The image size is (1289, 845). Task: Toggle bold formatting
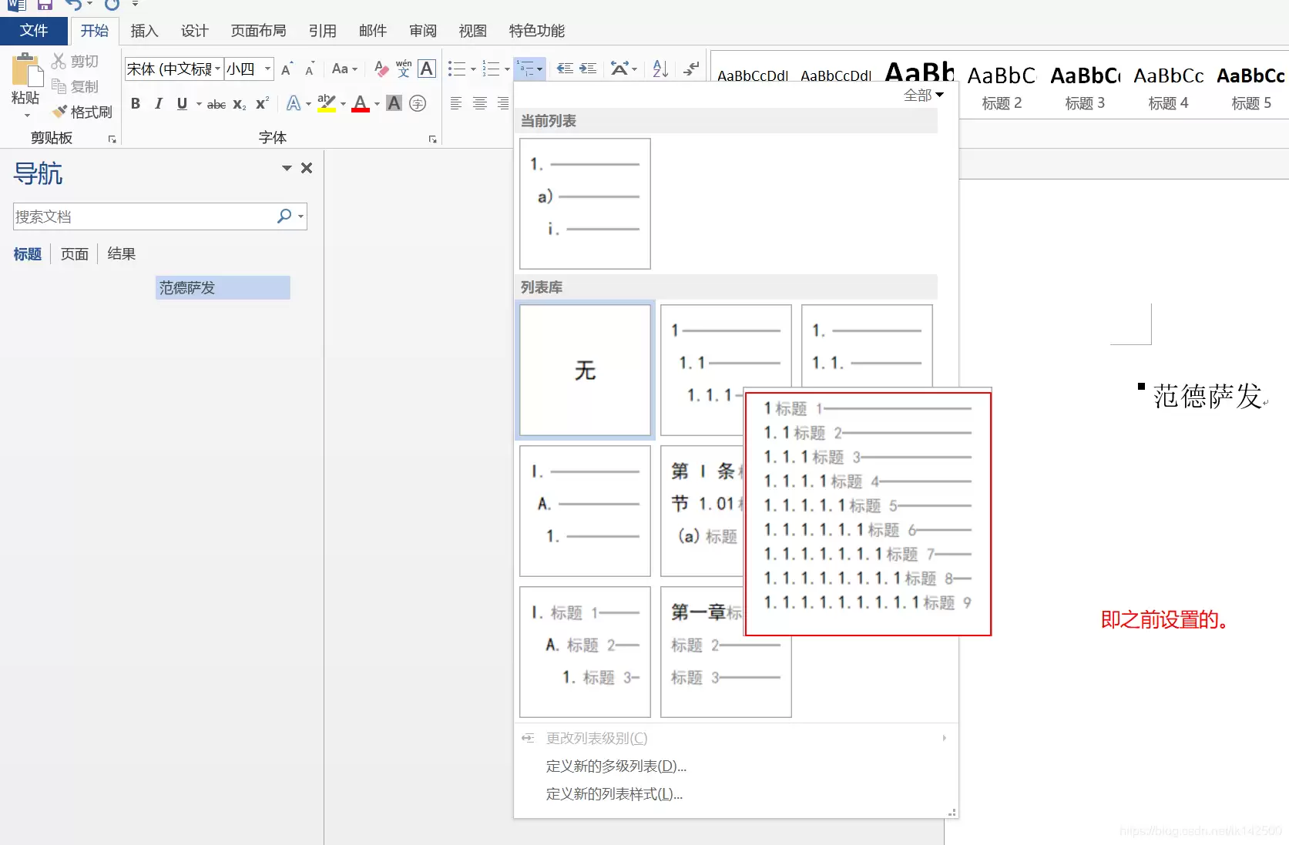[x=136, y=103]
